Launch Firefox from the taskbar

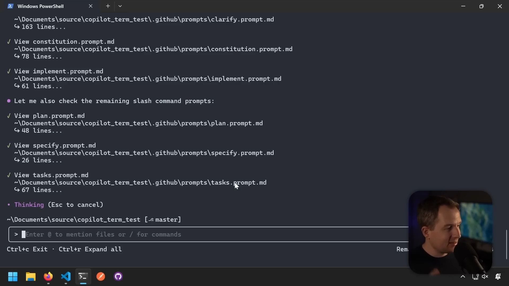pyautogui.click(x=48, y=277)
